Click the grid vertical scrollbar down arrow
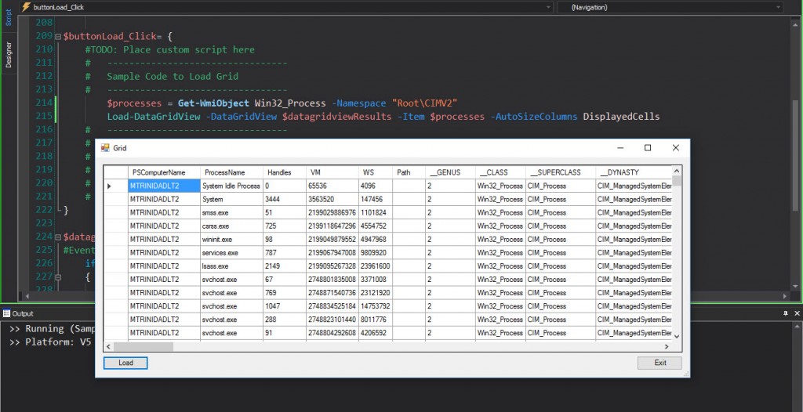803x412 pixels. click(677, 336)
